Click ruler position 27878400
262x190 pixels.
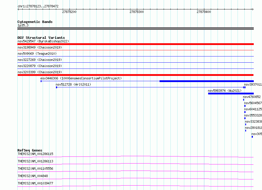[x=204, y=12]
